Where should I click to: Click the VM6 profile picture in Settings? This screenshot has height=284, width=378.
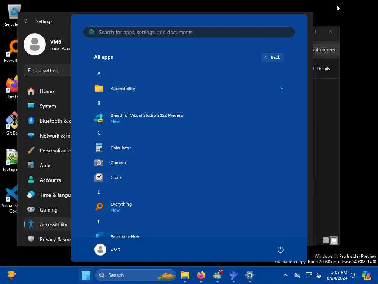(35, 44)
